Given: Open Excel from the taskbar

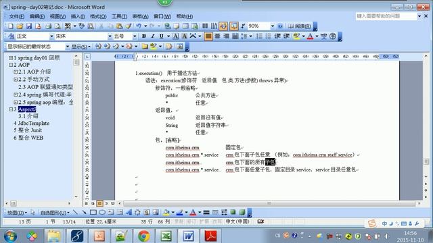Looking at the screenshot, I should click(x=166, y=236).
